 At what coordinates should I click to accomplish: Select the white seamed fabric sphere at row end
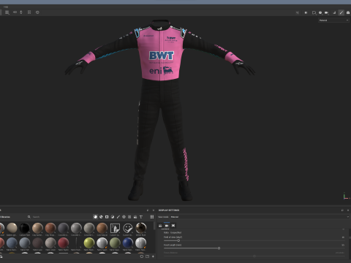(x=141, y=243)
